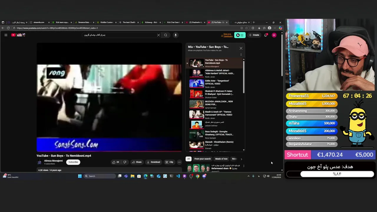Open Alireza Monajemi channel name link
Viewport: 377px width, 212px height.
tap(53, 161)
